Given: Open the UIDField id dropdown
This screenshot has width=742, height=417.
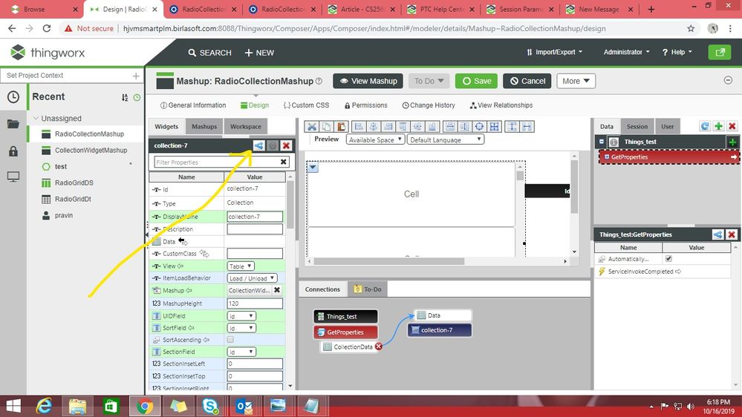Looking at the screenshot, I should pyautogui.click(x=241, y=316).
